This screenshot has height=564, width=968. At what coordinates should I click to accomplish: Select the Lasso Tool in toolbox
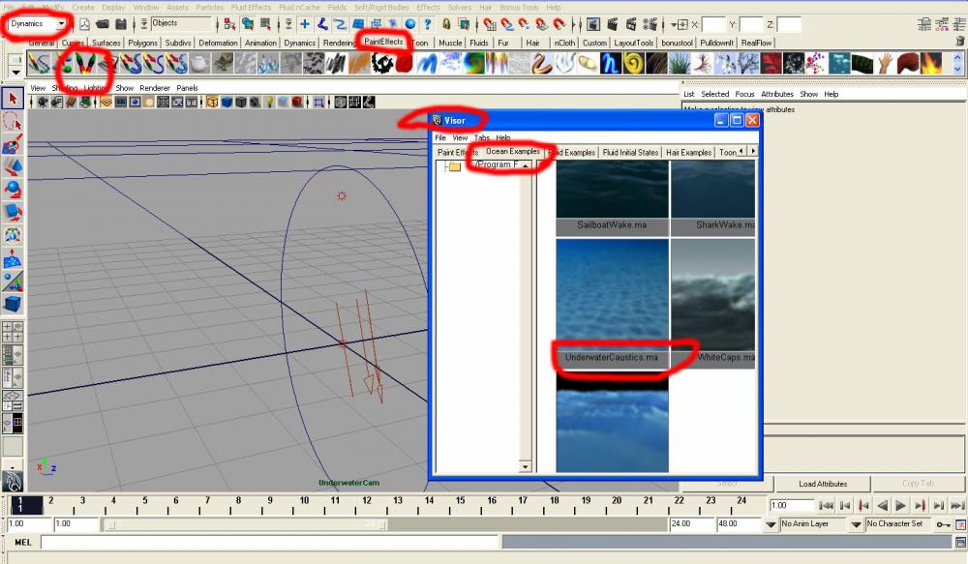(x=13, y=122)
